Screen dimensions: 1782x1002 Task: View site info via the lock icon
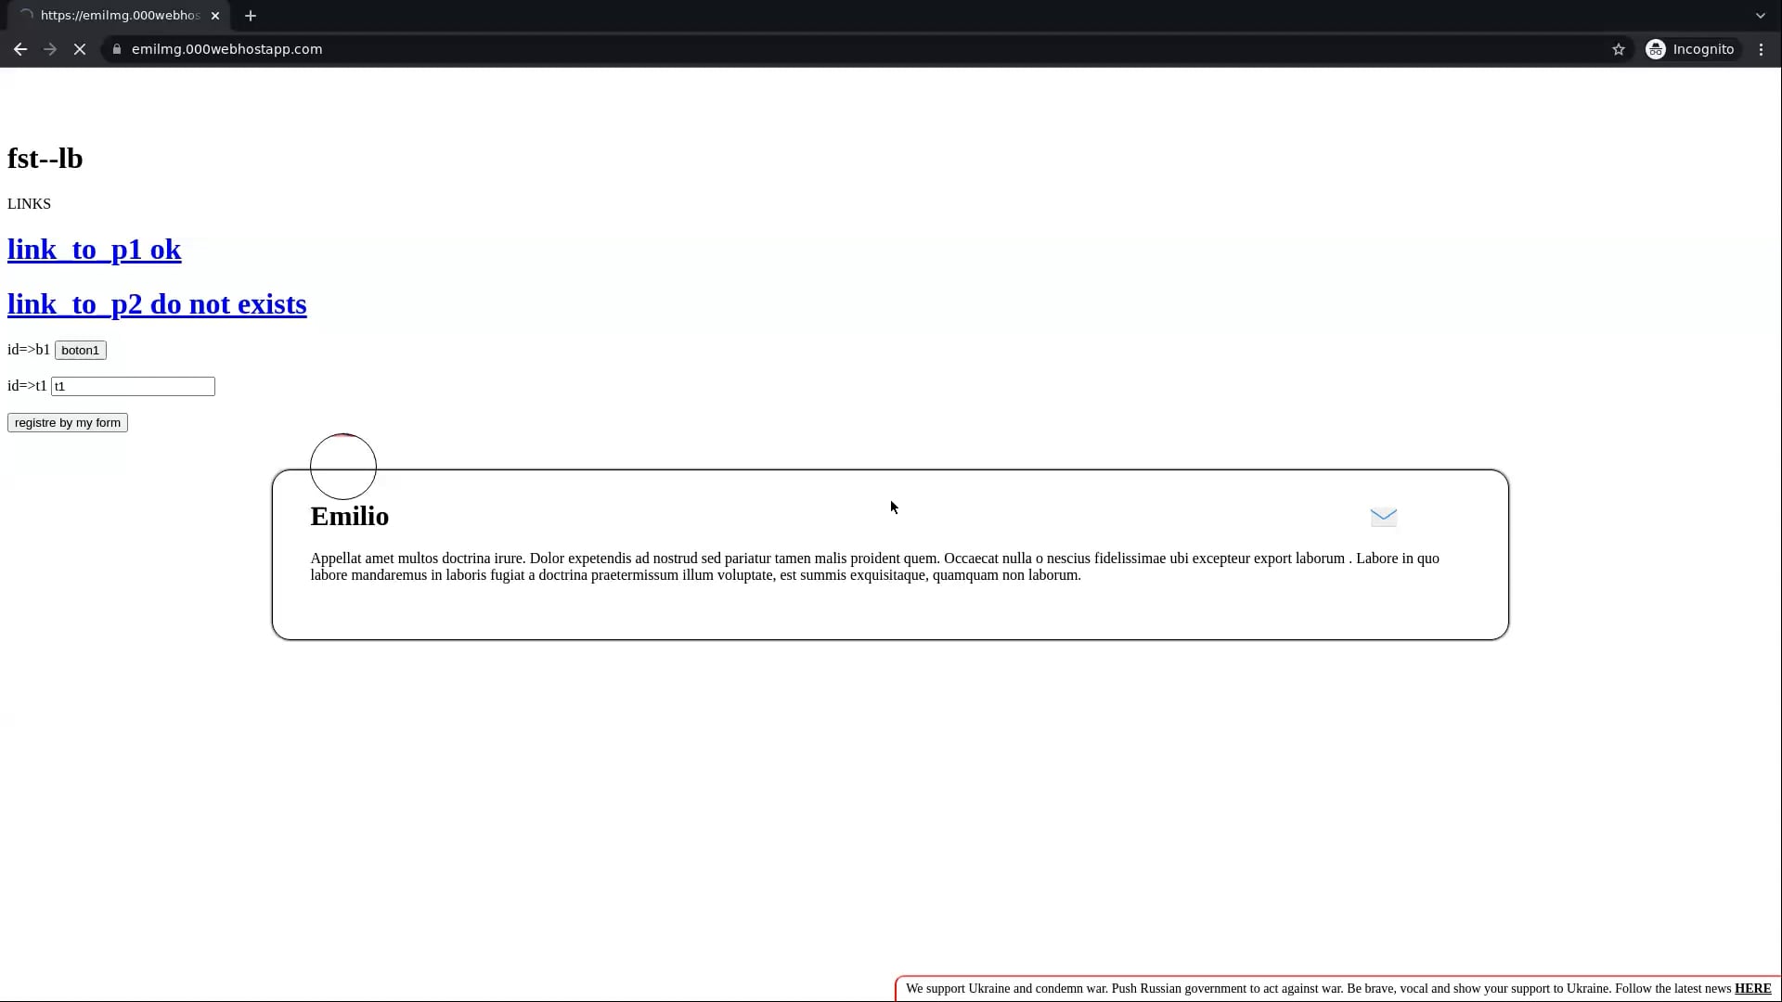117,49
